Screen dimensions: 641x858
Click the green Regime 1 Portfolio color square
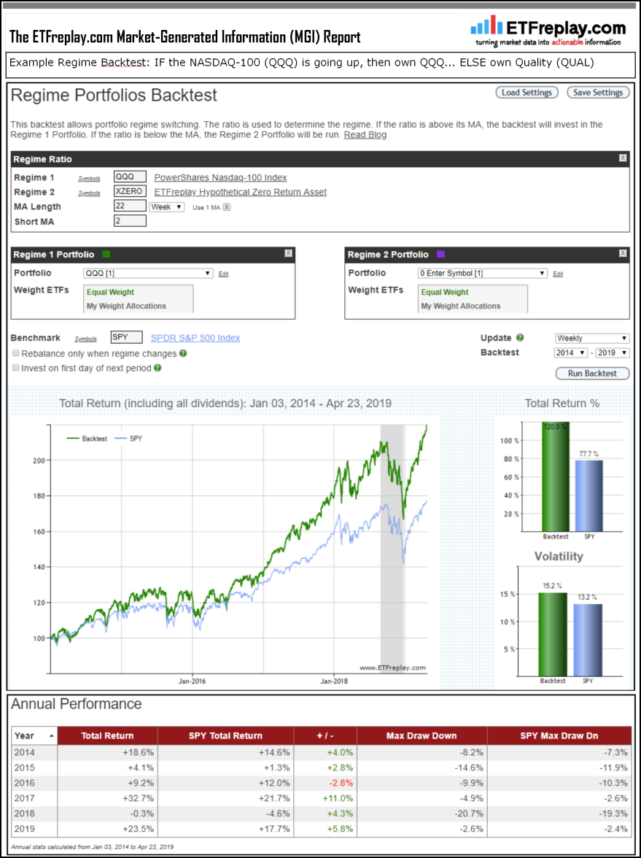pos(106,255)
